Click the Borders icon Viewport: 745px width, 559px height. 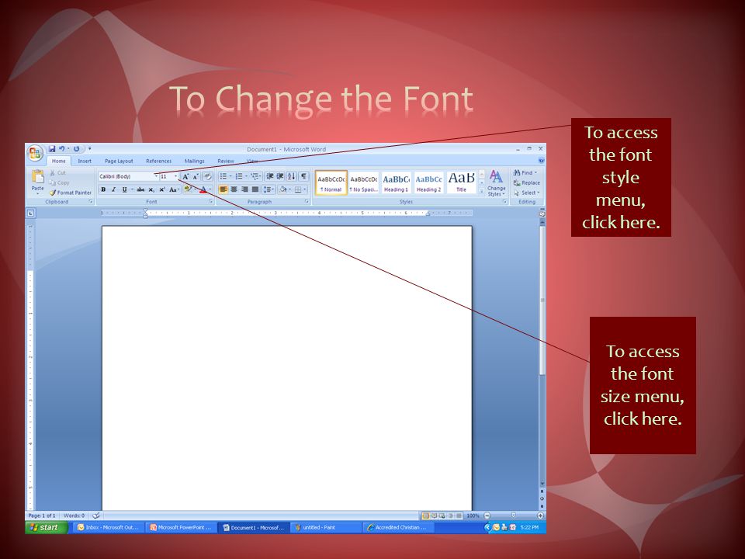point(298,189)
